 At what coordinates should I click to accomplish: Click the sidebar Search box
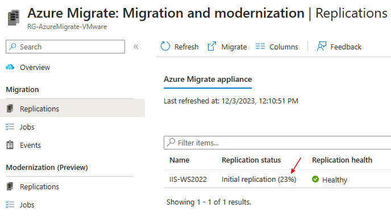[65, 47]
